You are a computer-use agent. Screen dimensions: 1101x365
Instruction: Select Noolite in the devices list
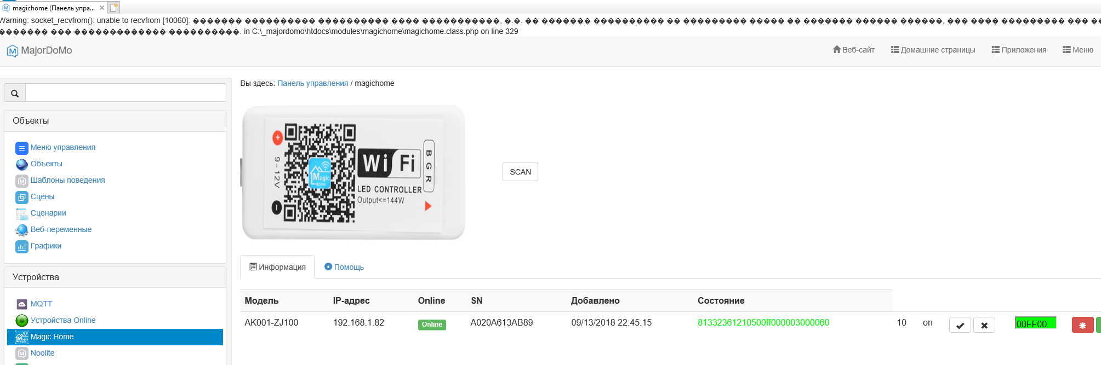pyautogui.click(x=42, y=354)
